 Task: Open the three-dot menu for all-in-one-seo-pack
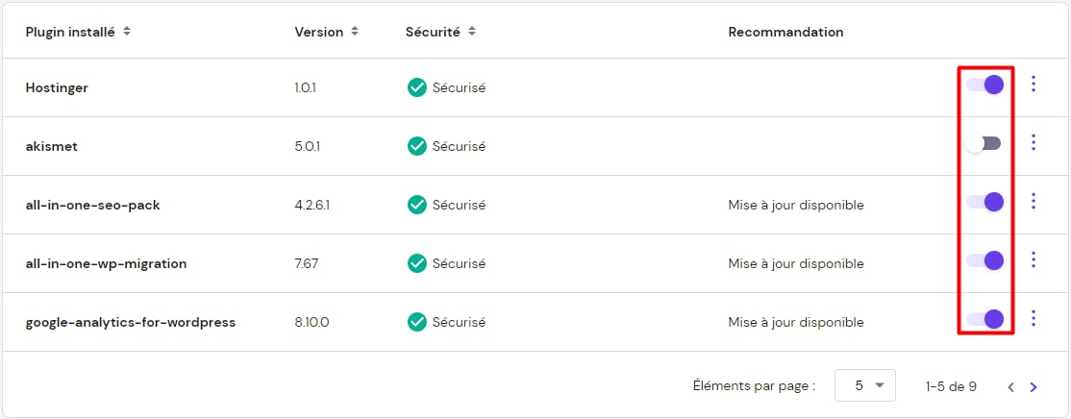tap(1034, 202)
